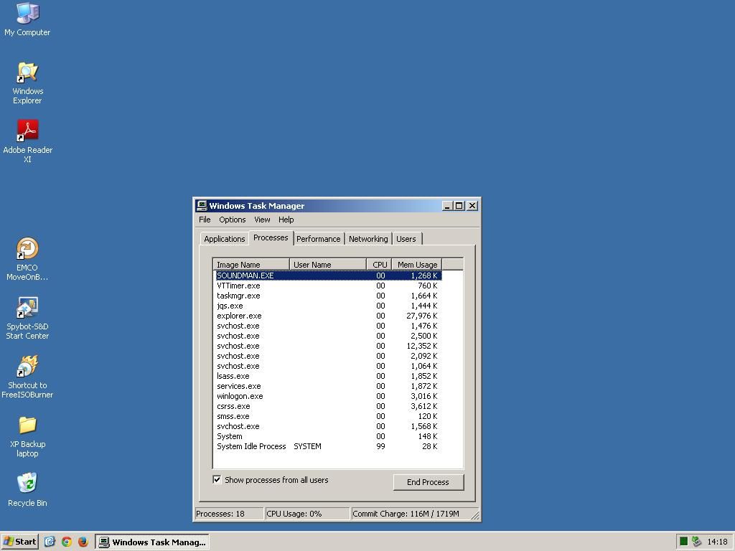Select the Adobe Reader XI icon
This screenshot has width=735, height=551.
28,141
